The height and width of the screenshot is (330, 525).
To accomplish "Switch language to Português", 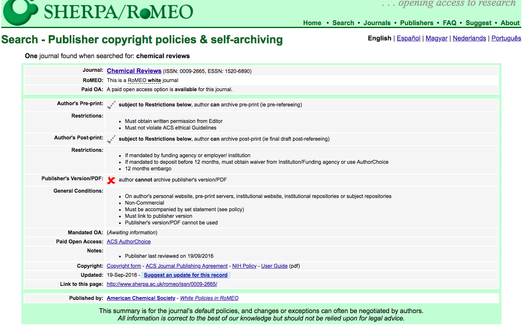I will [506, 38].
